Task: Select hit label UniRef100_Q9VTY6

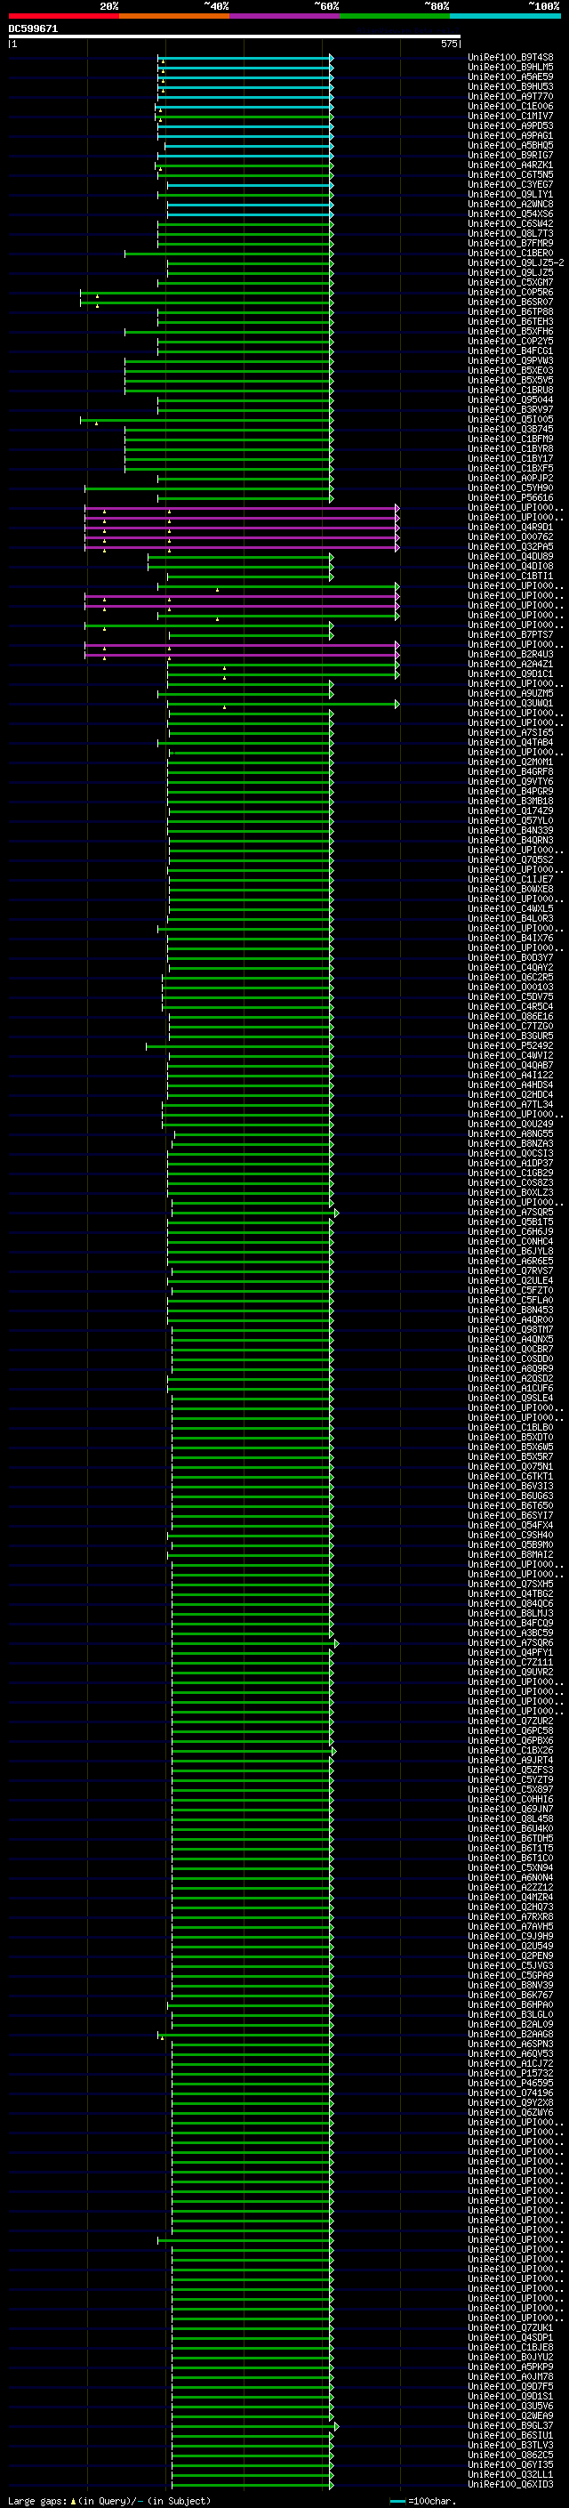Action: click(x=510, y=781)
